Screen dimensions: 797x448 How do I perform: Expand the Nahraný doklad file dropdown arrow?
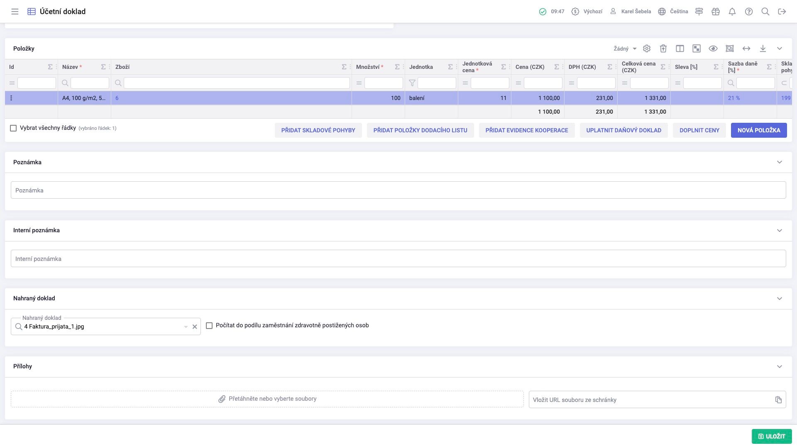(186, 327)
